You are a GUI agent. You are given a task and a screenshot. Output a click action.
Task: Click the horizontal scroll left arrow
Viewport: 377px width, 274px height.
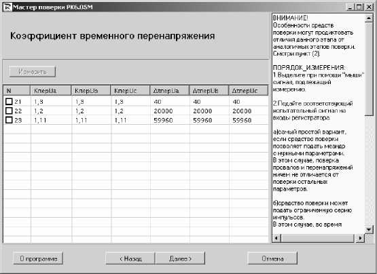[x=276, y=238]
